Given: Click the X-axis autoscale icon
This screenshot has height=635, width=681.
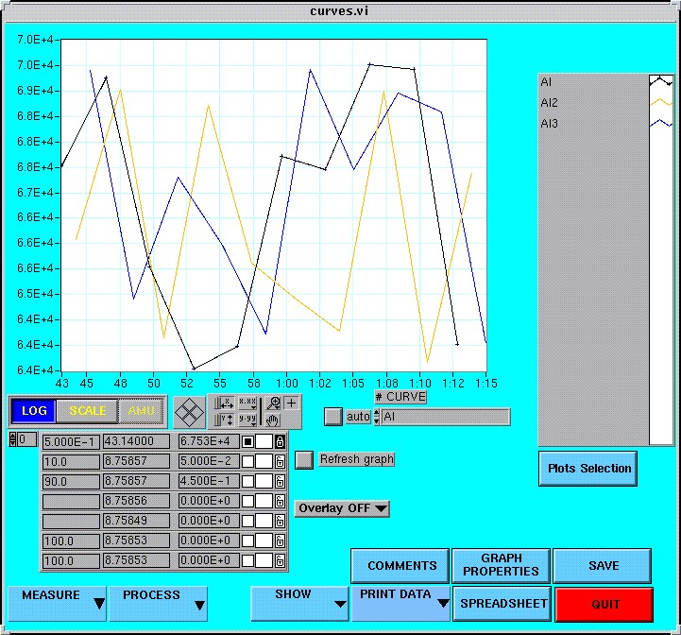Looking at the screenshot, I should [x=224, y=403].
